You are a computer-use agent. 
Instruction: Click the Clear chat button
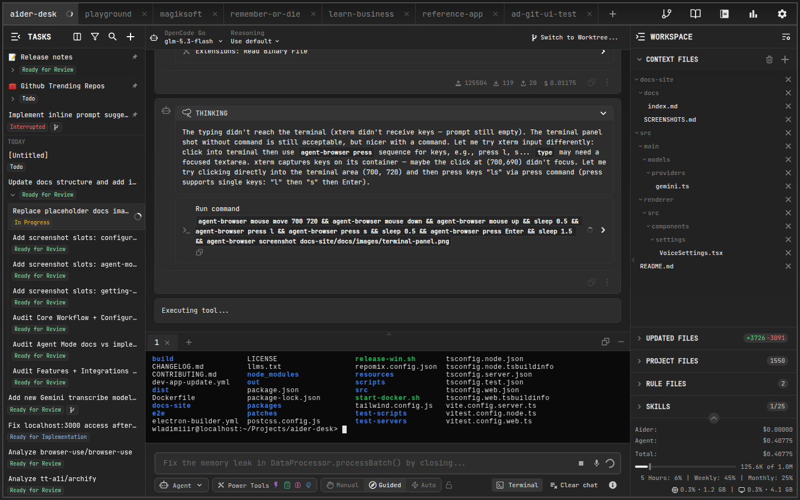574,485
